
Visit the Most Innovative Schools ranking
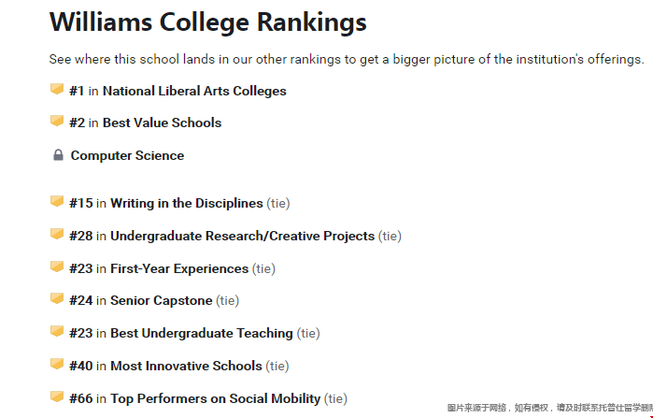click(186, 366)
